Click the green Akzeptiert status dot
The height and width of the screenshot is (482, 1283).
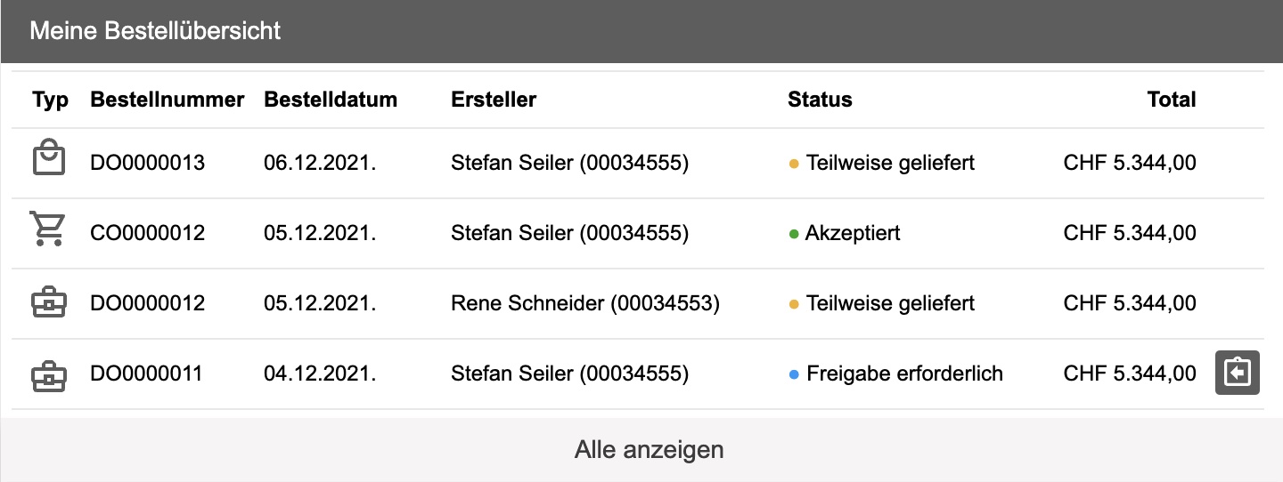(794, 234)
